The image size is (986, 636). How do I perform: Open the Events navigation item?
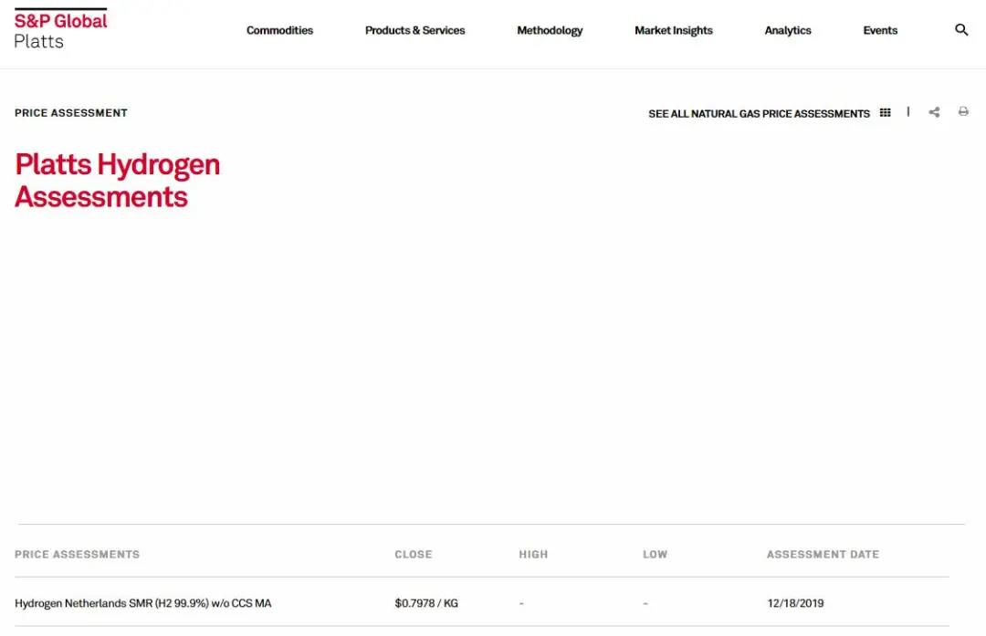pyautogui.click(x=880, y=30)
